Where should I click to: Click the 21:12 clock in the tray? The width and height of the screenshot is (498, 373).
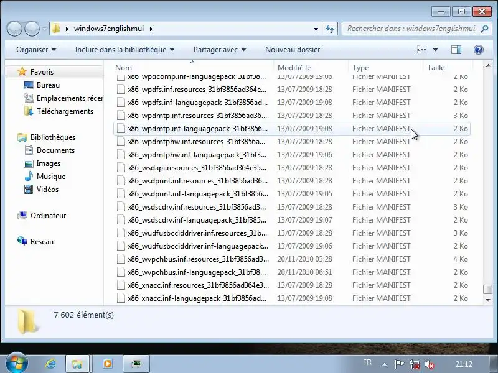point(464,364)
